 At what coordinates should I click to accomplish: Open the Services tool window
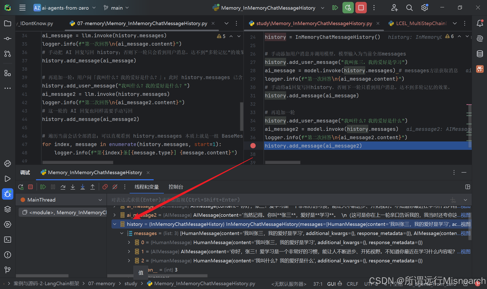pos(8,224)
